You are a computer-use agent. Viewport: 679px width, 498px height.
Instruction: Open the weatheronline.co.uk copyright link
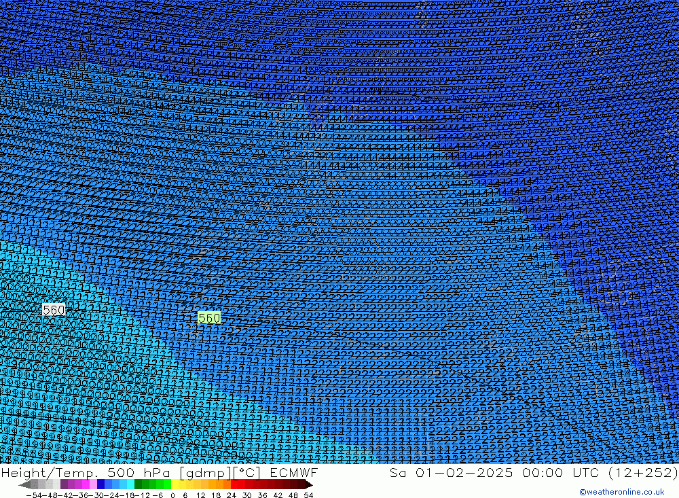pos(621,492)
